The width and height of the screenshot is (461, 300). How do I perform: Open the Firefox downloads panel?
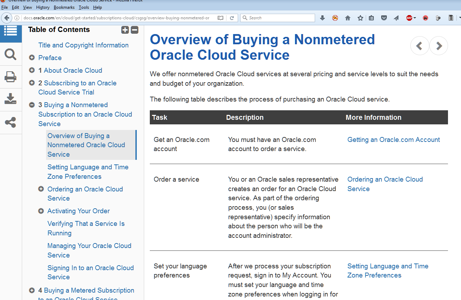coord(322,18)
